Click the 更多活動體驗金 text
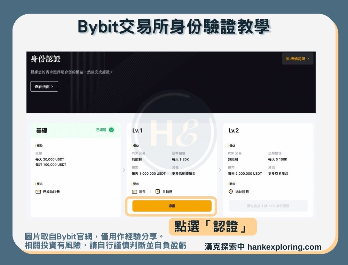Screen dimensions: 348x265 coord(183,173)
